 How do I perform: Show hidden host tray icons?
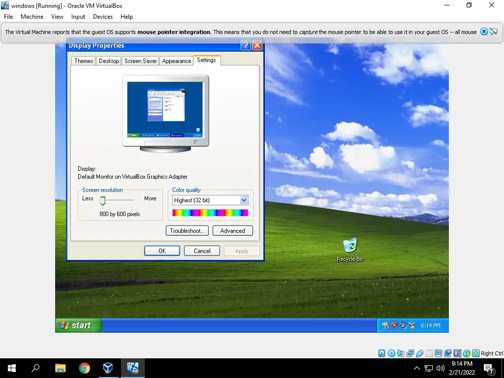click(416, 368)
